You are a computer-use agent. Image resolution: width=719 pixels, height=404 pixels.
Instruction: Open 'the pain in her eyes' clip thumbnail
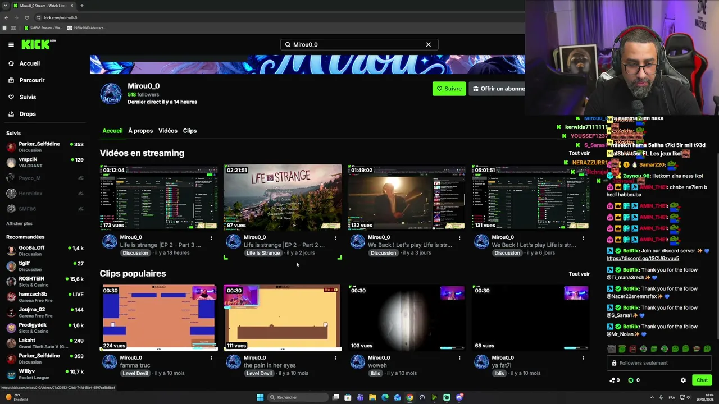[283, 318]
